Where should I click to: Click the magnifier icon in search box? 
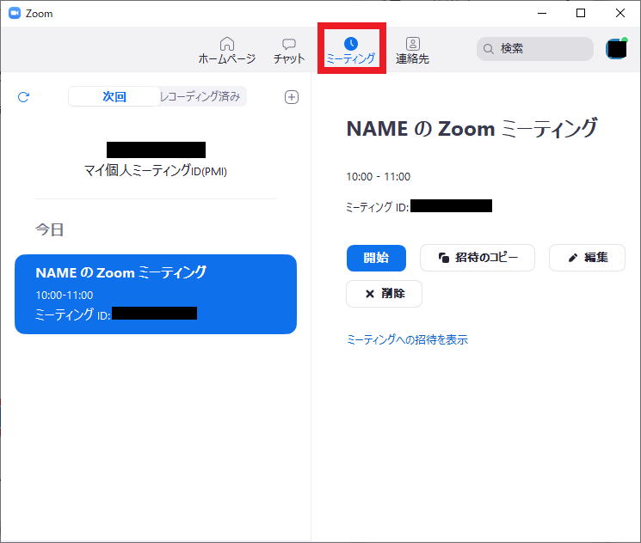489,49
